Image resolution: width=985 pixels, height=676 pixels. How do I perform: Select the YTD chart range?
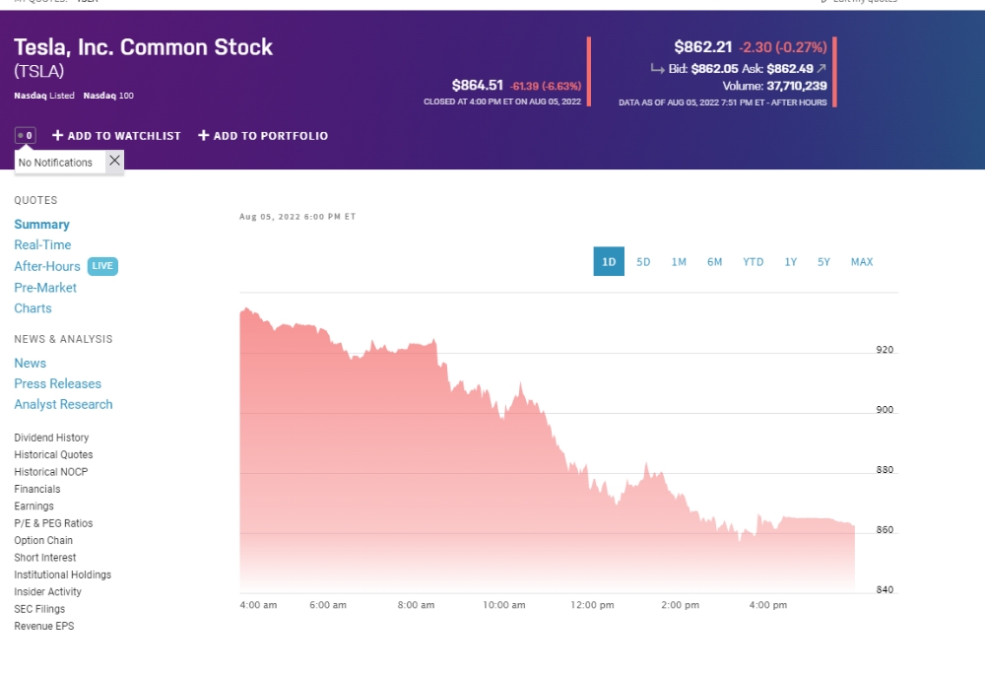point(753,262)
